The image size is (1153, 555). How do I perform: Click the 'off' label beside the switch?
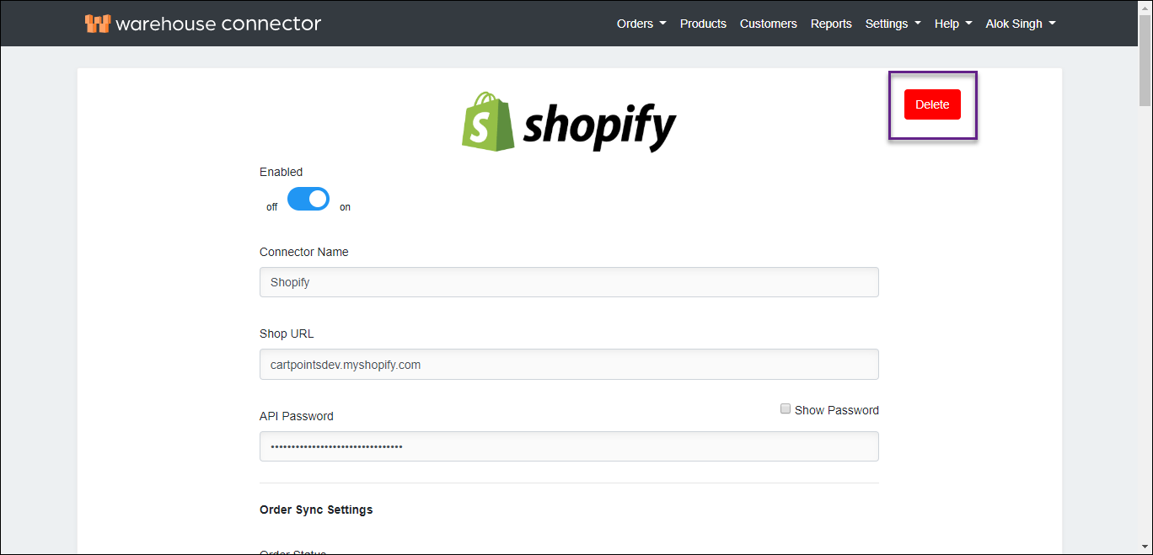pos(271,207)
